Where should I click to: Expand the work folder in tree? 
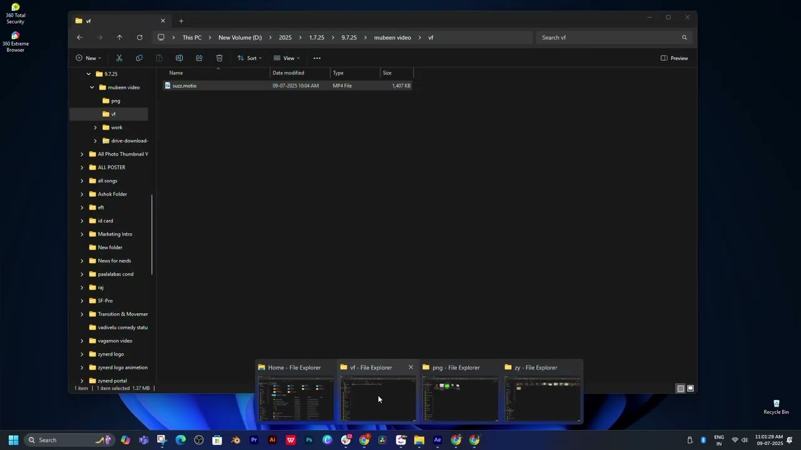(95, 127)
